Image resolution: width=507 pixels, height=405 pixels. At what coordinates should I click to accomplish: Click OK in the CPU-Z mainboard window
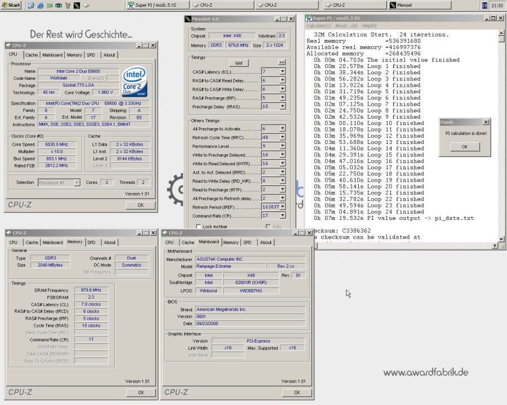click(297, 393)
